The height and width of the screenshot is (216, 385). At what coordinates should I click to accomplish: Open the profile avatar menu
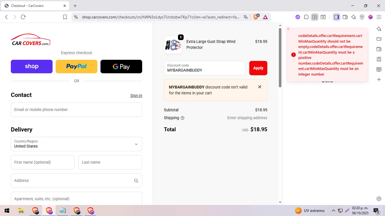(x=370, y=17)
